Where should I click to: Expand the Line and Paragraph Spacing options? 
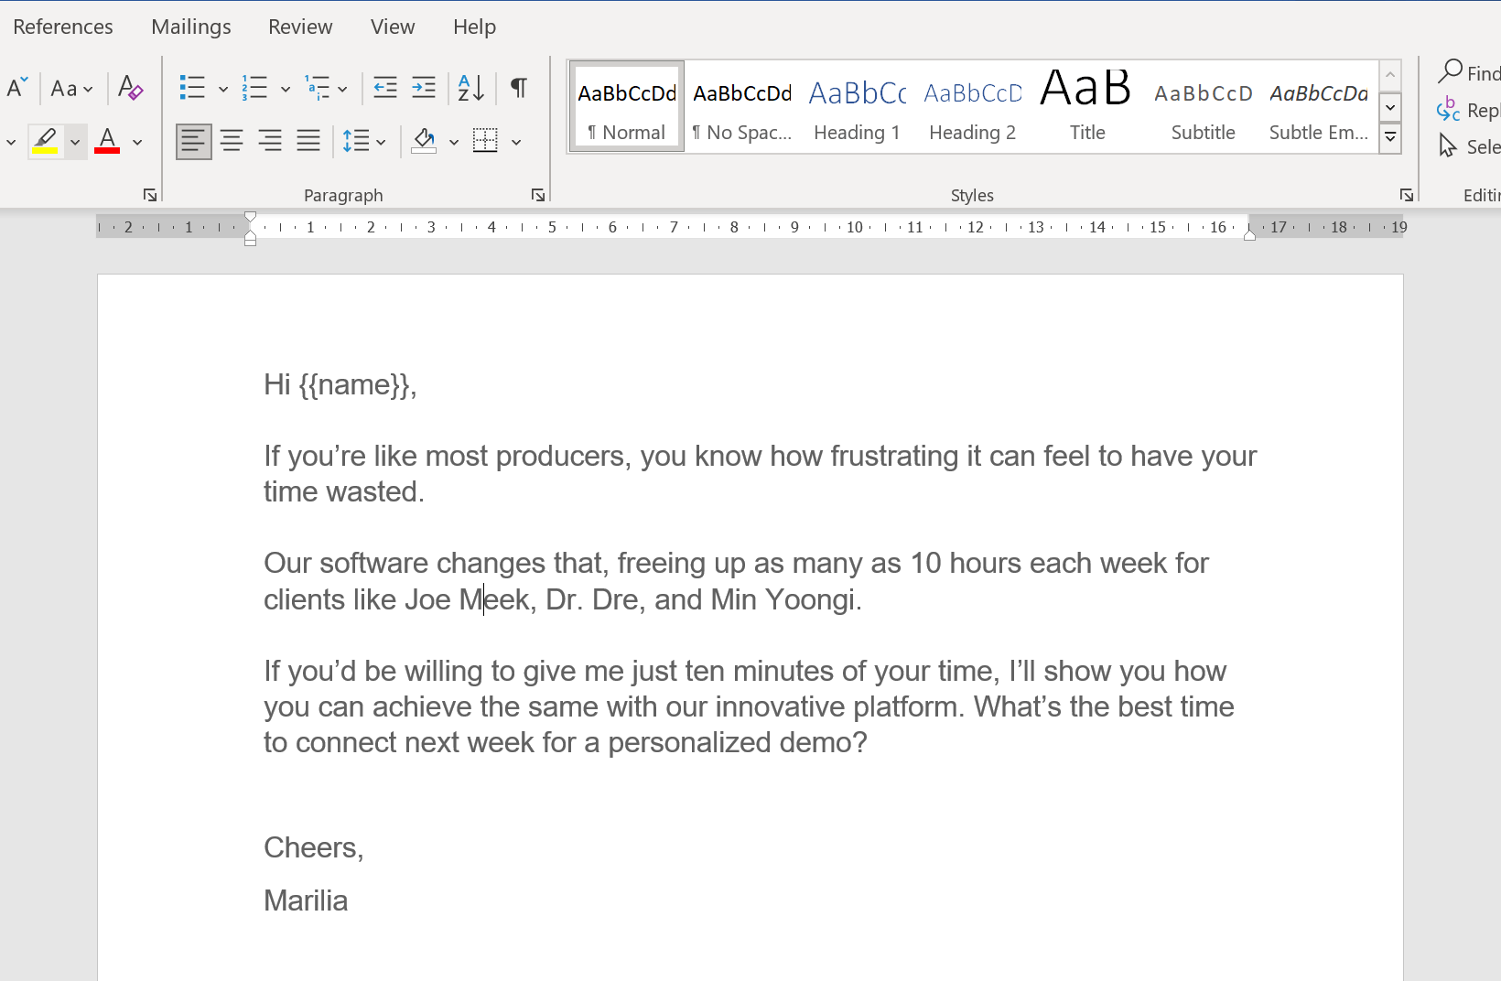click(381, 141)
